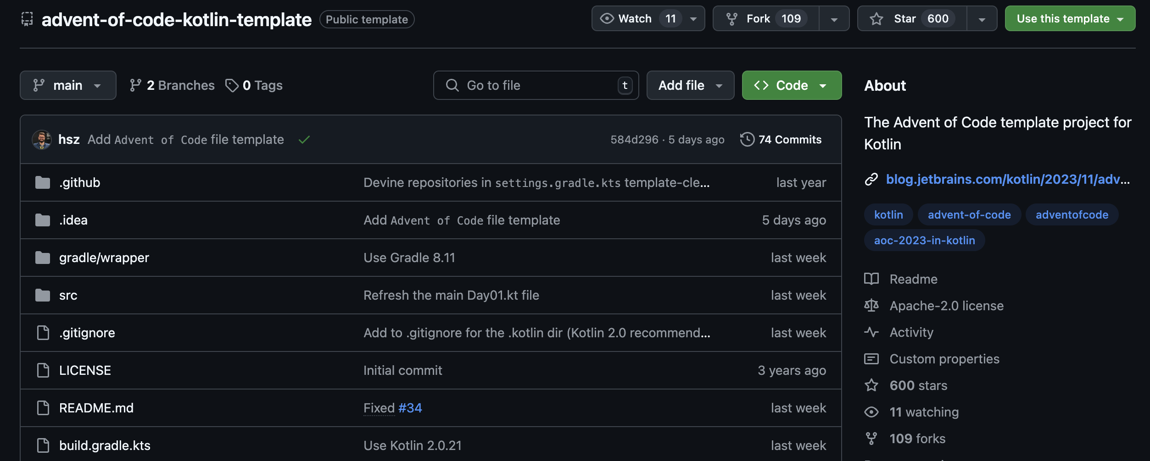Click the .gitignore file icon
The image size is (1150, 461).
(x=43, y=333)
